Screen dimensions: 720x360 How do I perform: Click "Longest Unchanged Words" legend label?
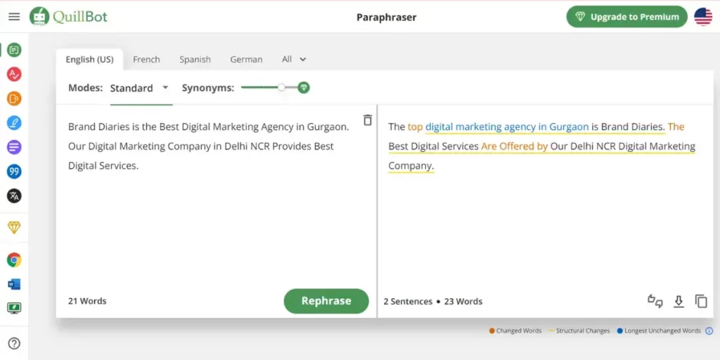click(x=662, y=330)
